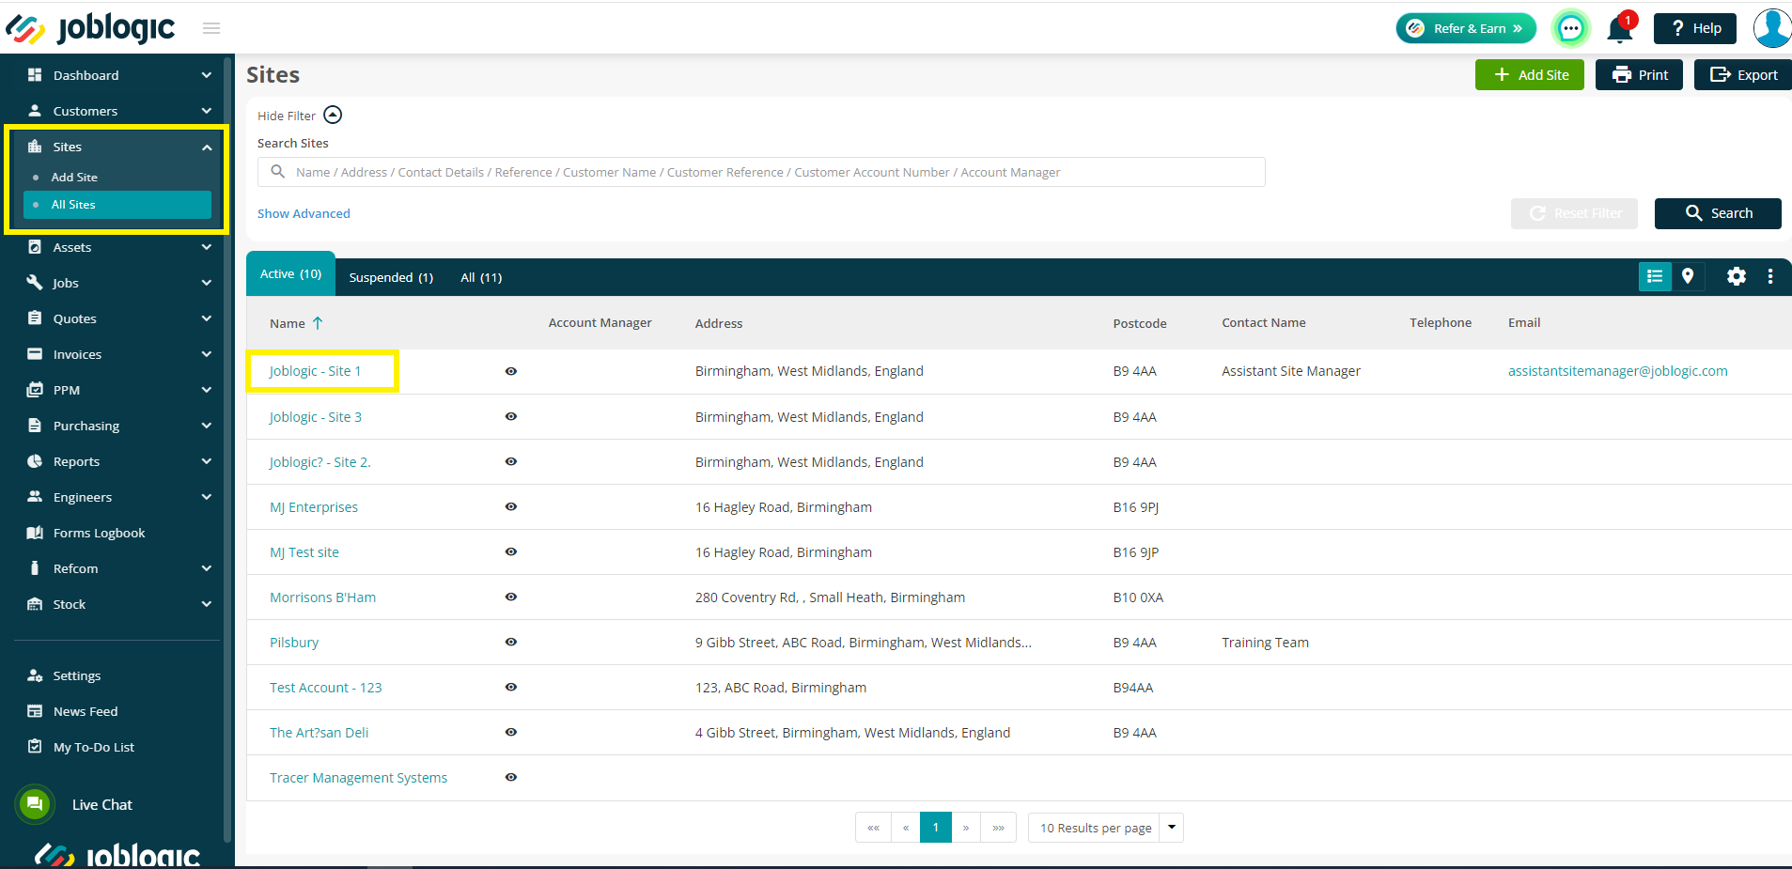
Task: Click the Help button
Action: pos(1694,28)
